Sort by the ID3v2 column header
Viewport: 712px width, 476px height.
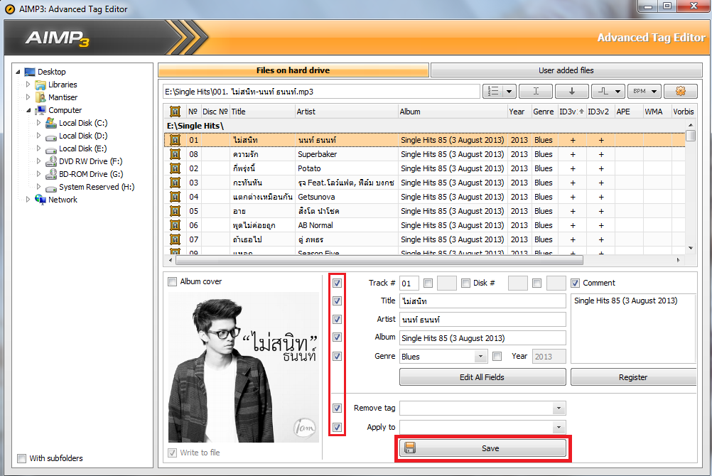(x=600, y=112)
